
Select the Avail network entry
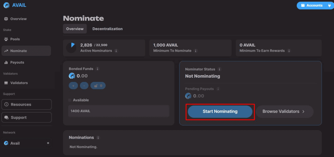(26, 143)
